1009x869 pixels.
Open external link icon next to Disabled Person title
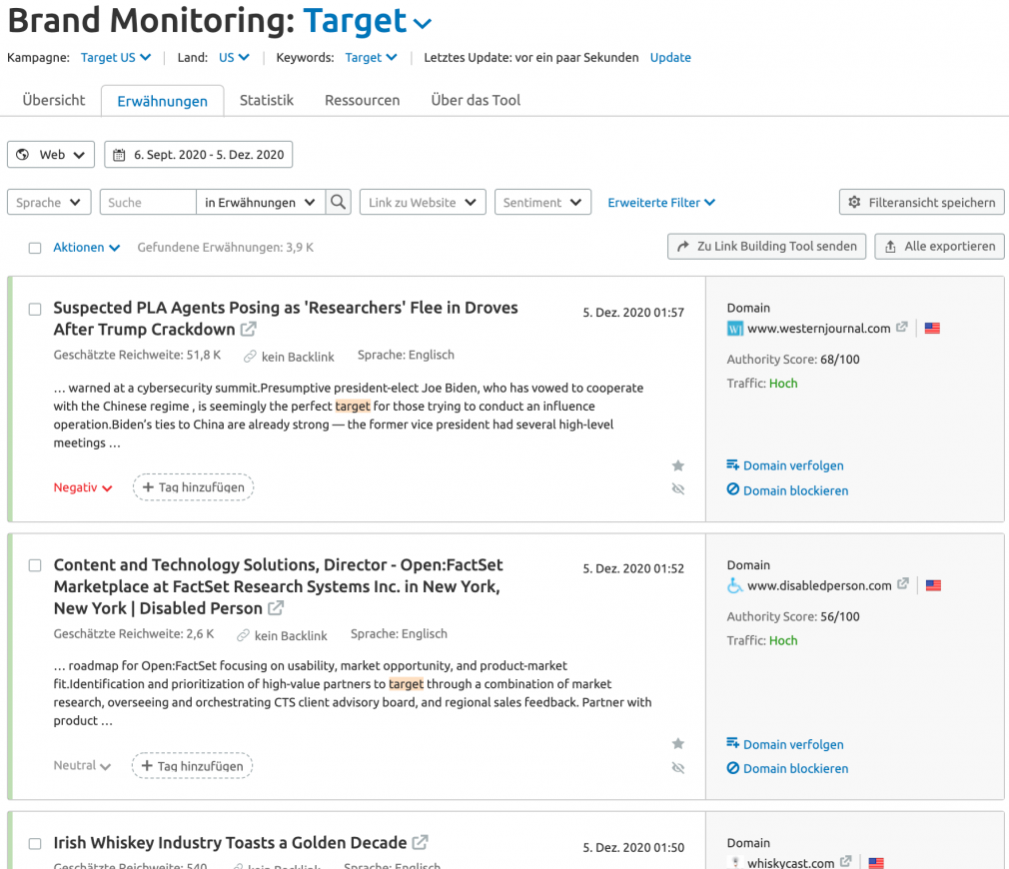tap(276, 608)
